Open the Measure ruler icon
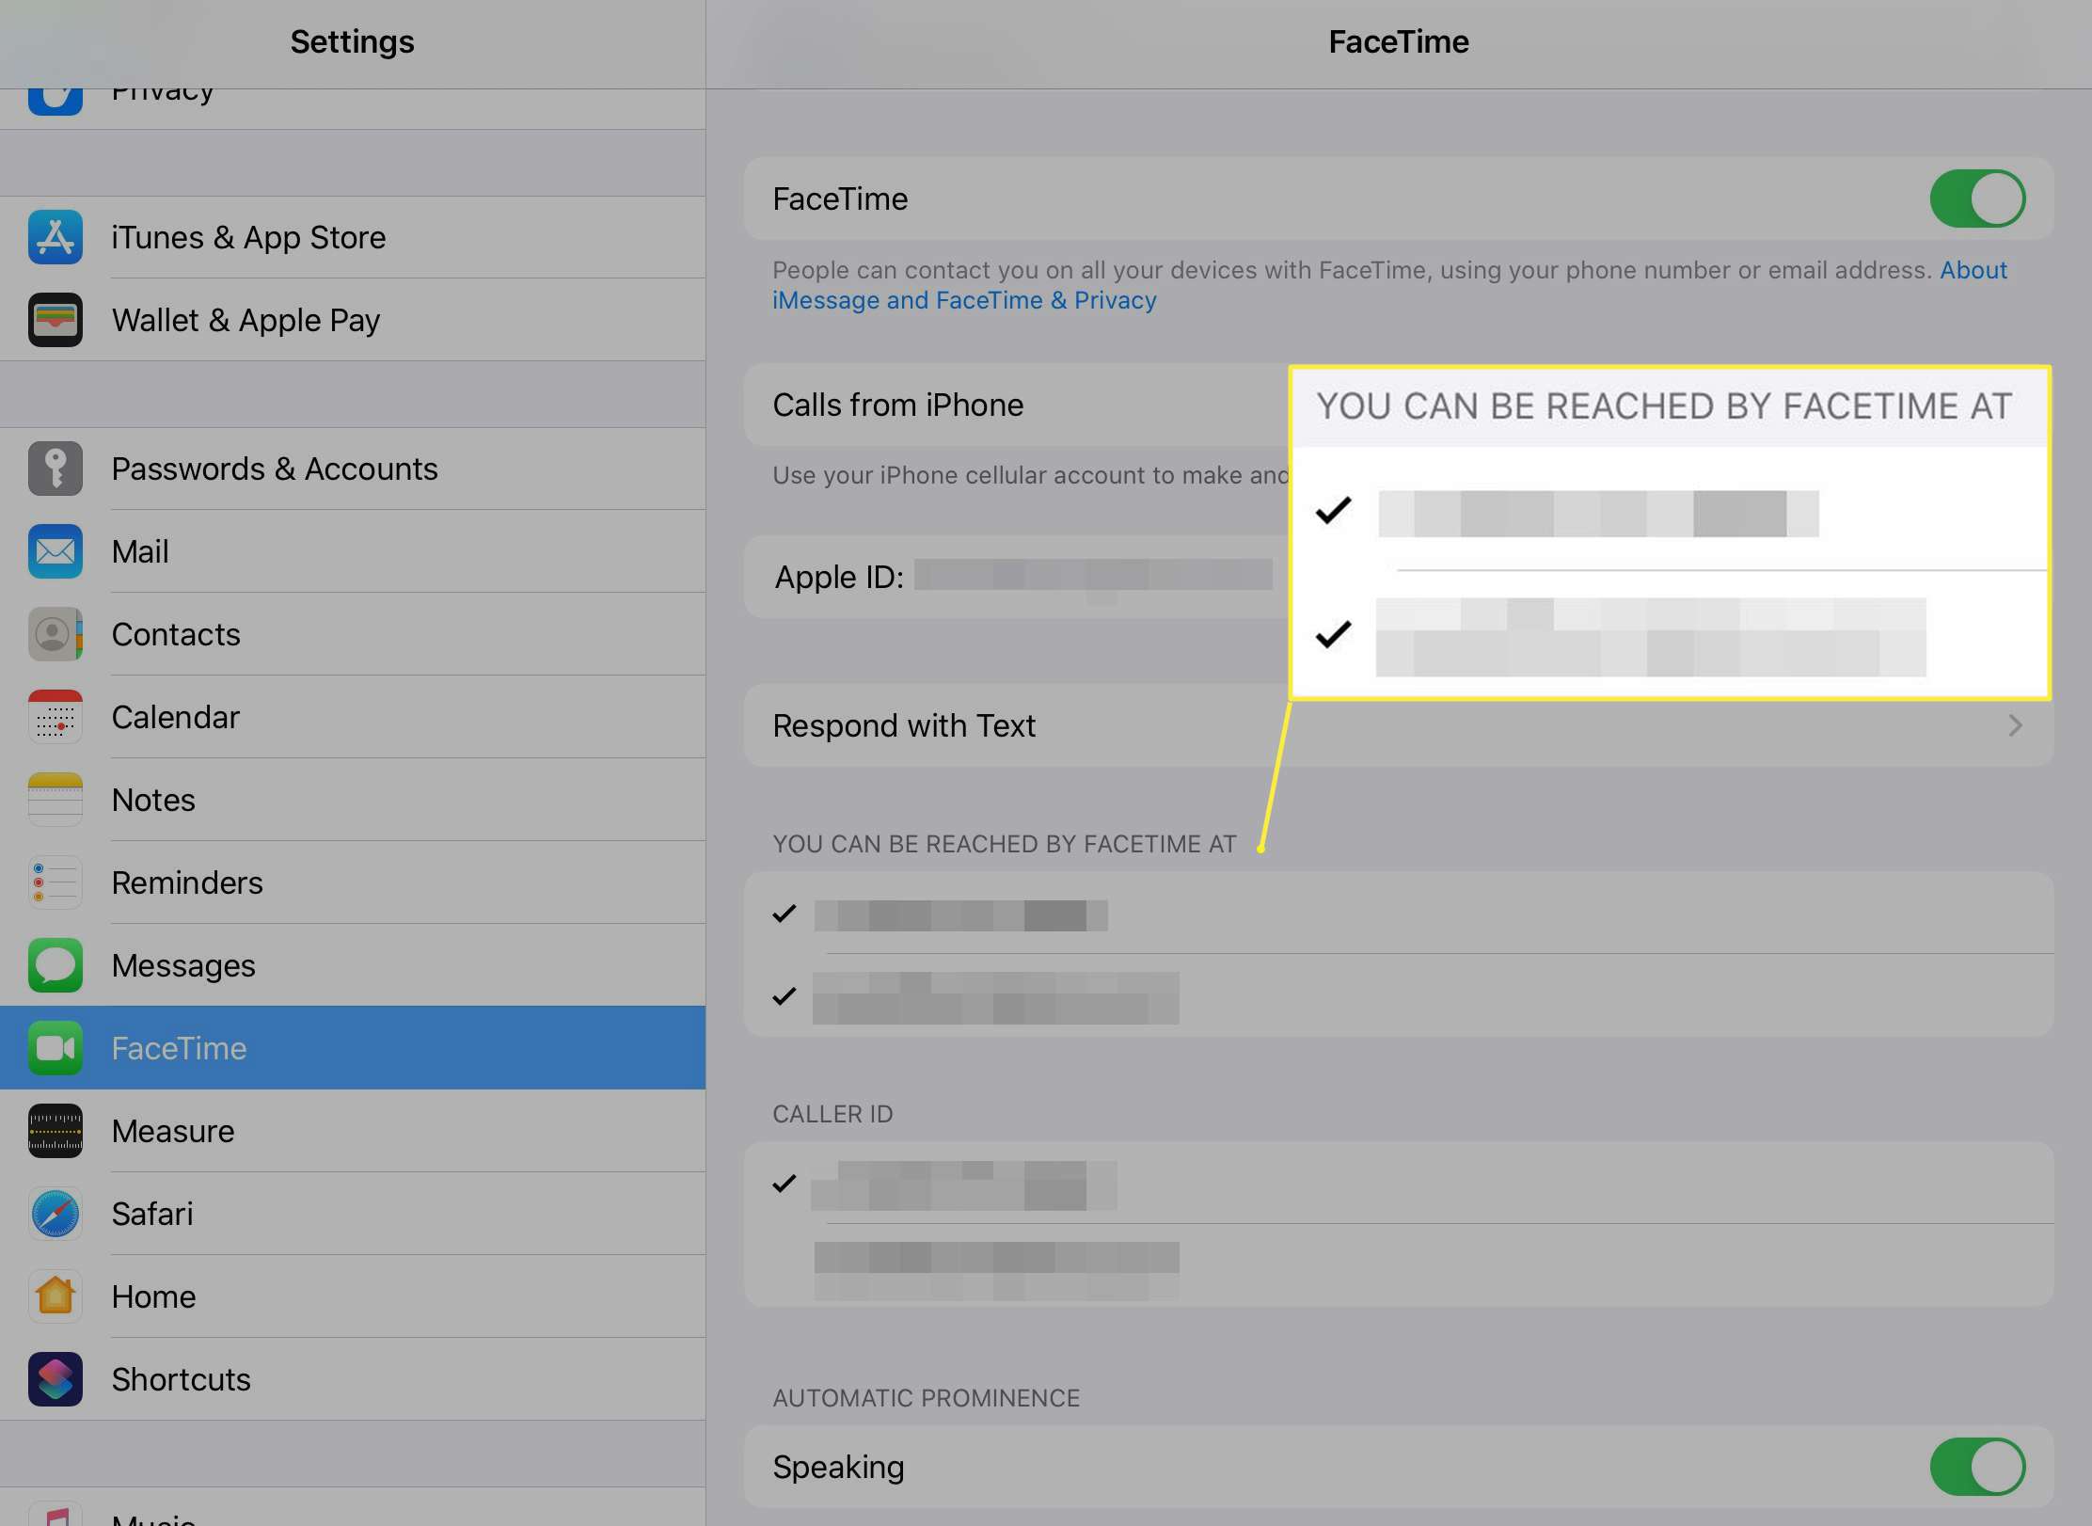This screenshot has height=1526, width=2092. (55, 1131)
